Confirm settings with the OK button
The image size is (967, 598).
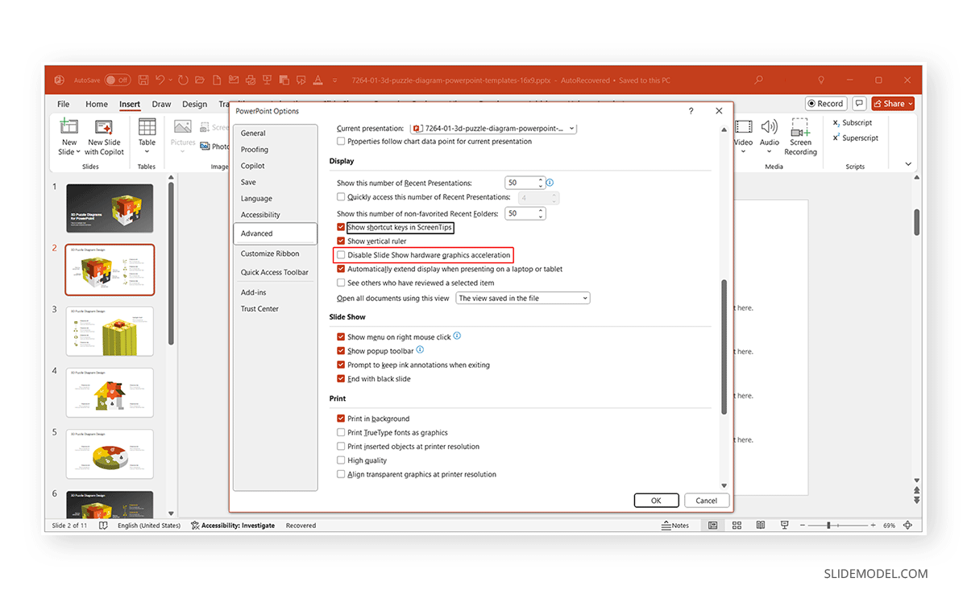pyautogui.click(x=656, y=500)
